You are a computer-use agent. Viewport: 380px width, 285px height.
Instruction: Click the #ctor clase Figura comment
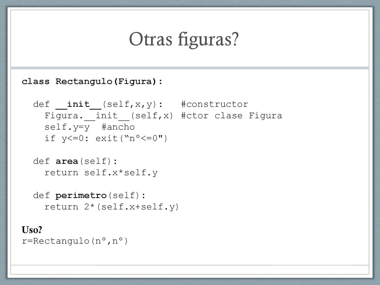coord(232,116)
